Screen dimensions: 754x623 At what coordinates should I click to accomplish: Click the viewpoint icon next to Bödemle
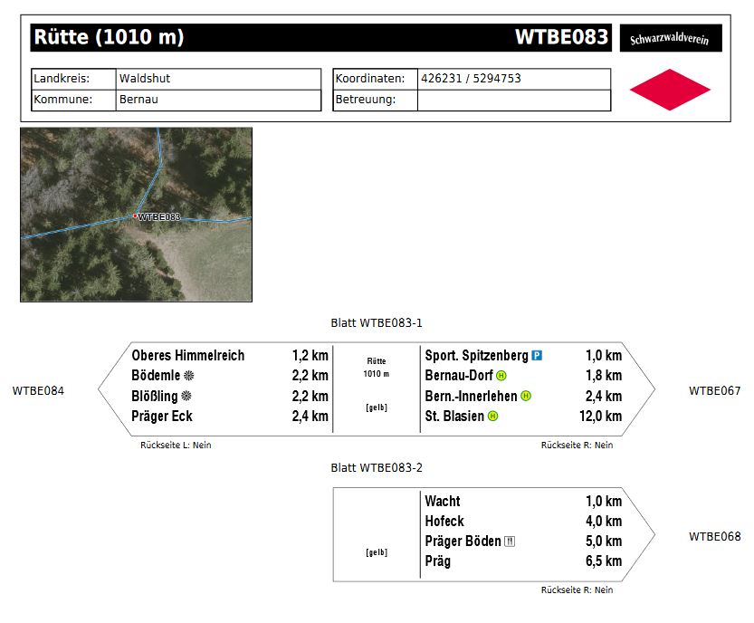point(189,376)
